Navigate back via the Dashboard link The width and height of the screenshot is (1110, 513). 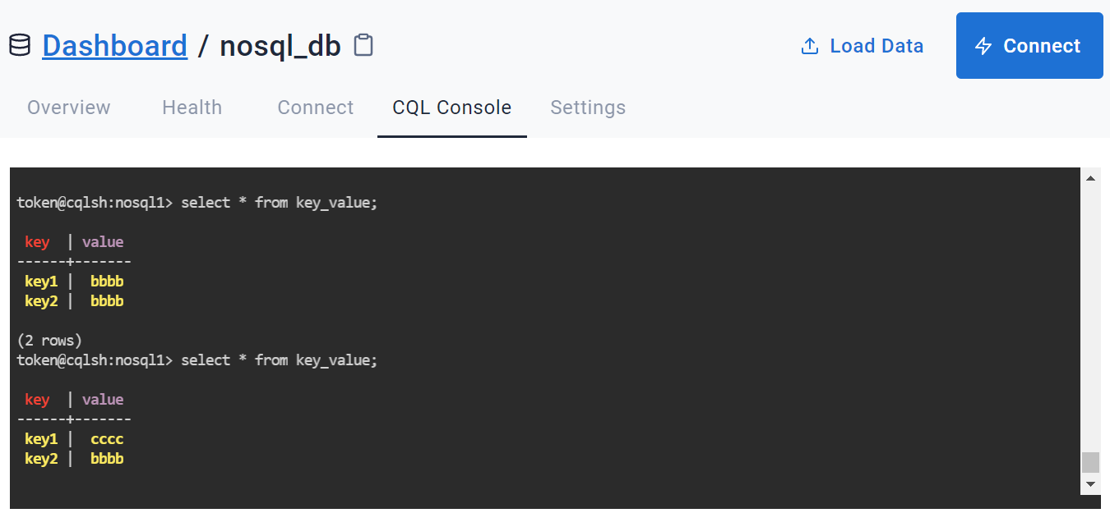point(114,45)
